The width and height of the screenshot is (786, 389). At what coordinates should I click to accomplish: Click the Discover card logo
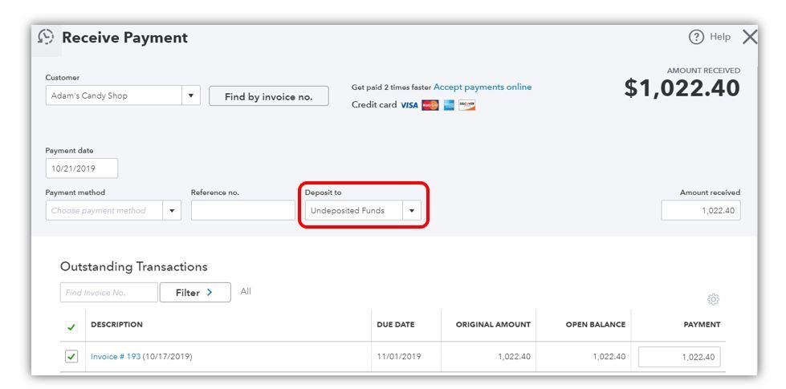466,105
